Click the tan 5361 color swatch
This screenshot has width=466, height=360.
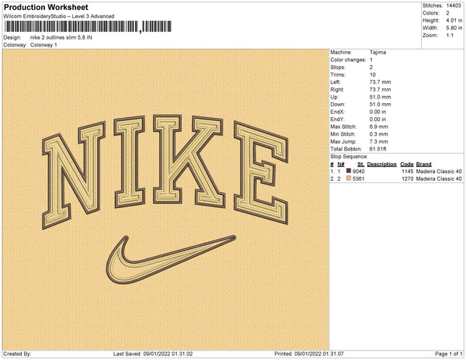click(x=349, y=178)
